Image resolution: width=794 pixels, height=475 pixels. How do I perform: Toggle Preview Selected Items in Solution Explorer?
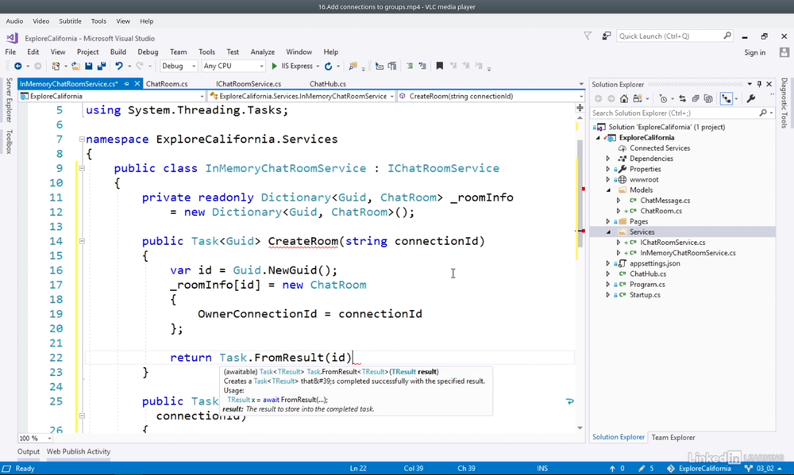click(727, 99)
